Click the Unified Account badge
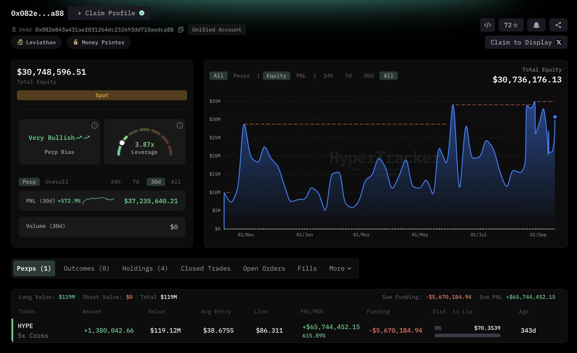 217,30
